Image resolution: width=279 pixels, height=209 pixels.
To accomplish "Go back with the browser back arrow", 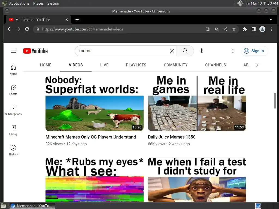I will 10,29.
